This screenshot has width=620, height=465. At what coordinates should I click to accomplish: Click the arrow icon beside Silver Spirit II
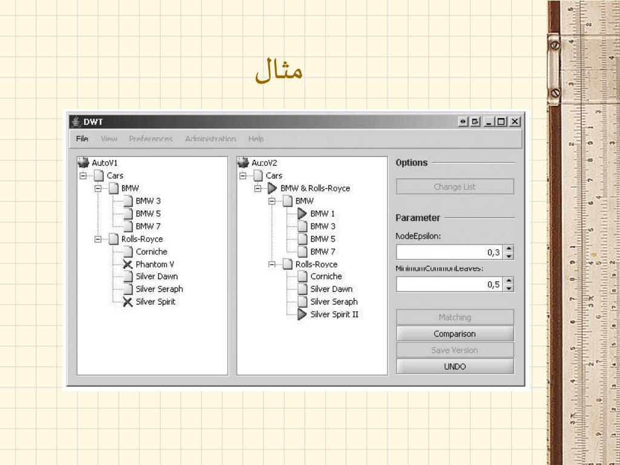[x=302, y=314]
